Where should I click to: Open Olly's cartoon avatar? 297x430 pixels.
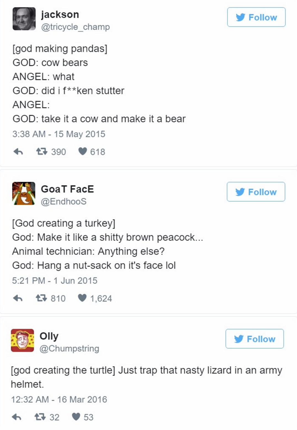tap(22, 340)
